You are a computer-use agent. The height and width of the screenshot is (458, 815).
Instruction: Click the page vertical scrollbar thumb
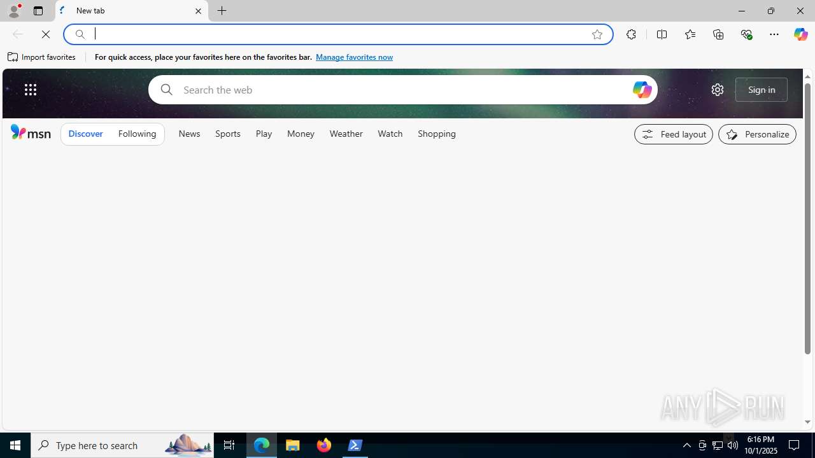[807, 218]
